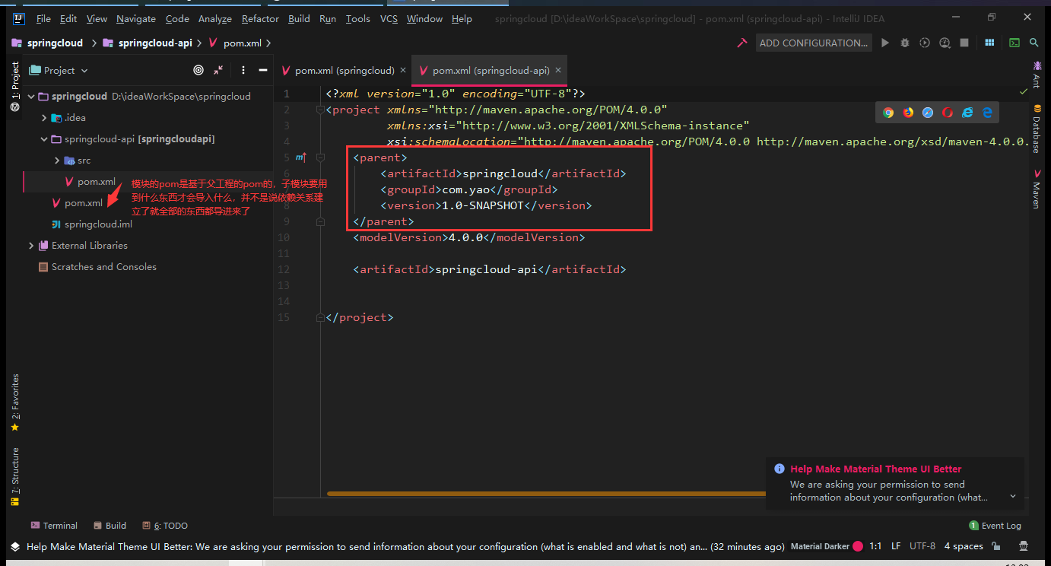The width and height of the screenshot is (1051, 566).
Task: Open the VCS menu
Action: pyautogui.click(x=389, y=19)
